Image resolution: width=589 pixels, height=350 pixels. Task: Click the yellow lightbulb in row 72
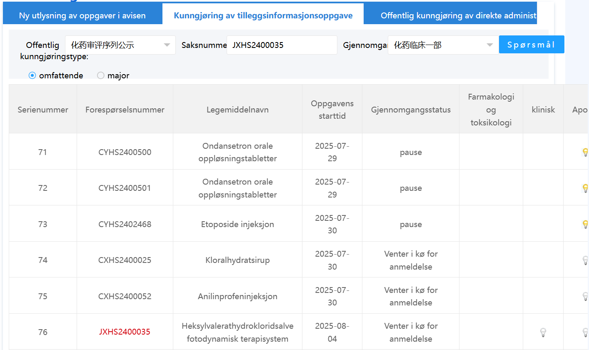(585, 188)
